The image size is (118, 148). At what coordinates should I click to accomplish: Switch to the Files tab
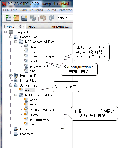coord(32,27)
